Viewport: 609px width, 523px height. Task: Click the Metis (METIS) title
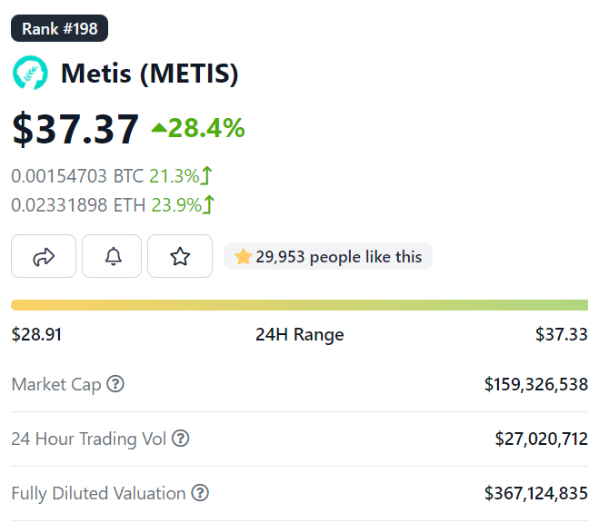click(150, 74)
